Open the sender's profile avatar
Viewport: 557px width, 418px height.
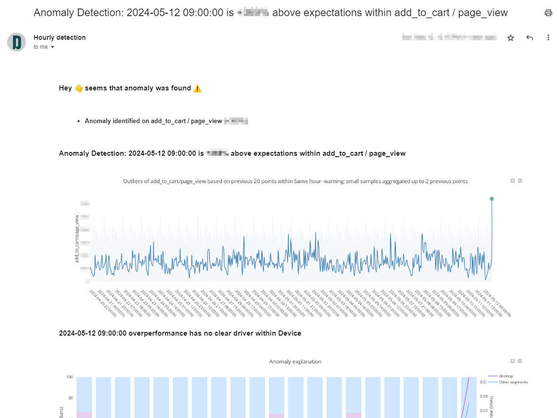point(17,42)
